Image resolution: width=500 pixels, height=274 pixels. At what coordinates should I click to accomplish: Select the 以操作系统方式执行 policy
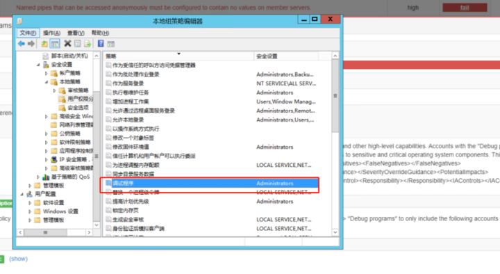(x=136, y=129)
